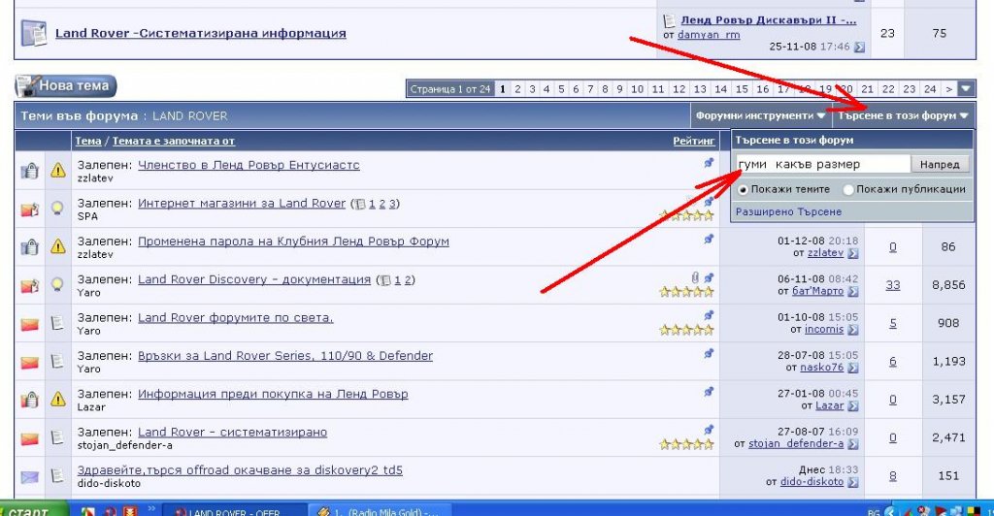
Task: Open Windows старт button
Action: coord(32,510)
